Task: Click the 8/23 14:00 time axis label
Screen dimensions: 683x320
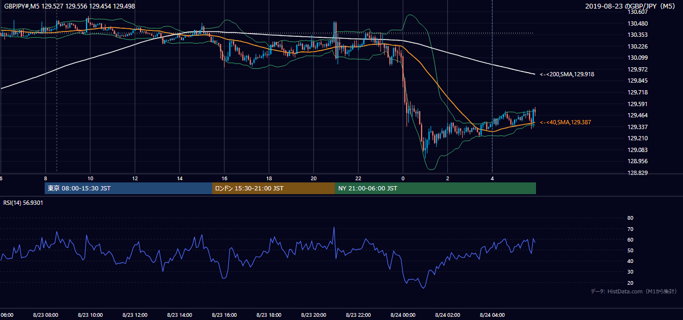Action: (179, 315)
